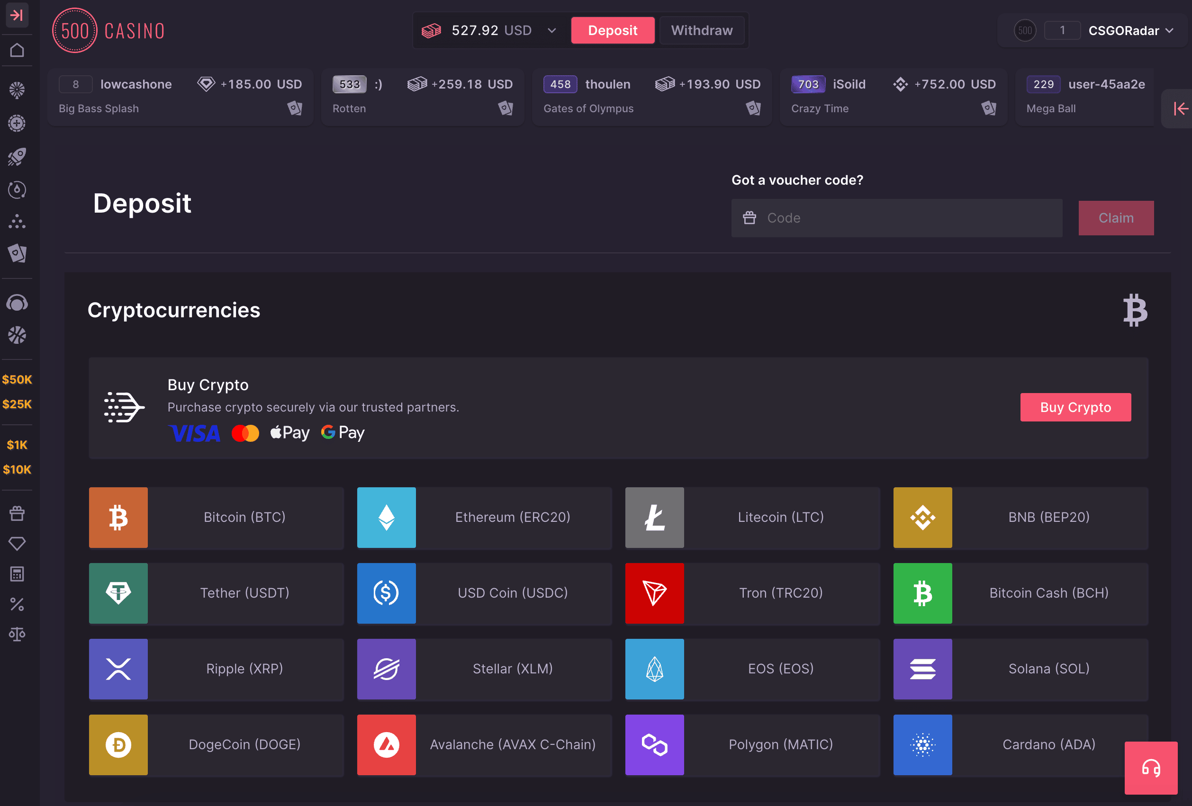Open the diamond icon in sidebar
Image resolution: width=1192 pixels, height=806 pixels.
[17, 544]
